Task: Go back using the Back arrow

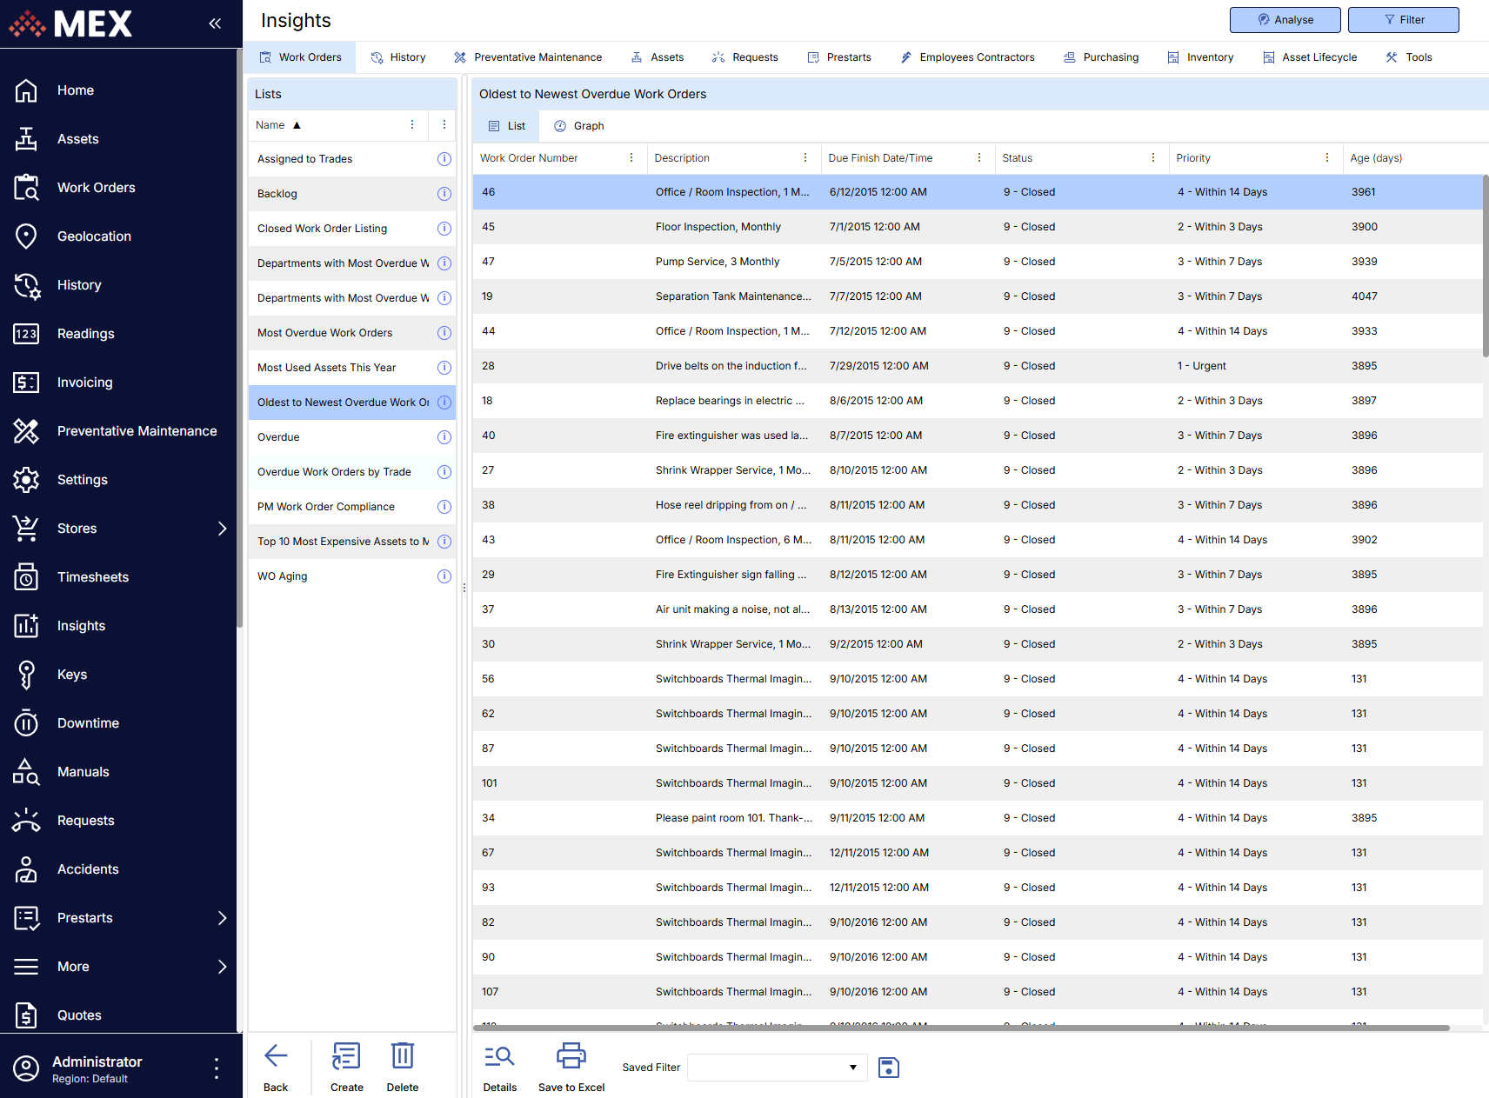Action: click(276, 1056)
